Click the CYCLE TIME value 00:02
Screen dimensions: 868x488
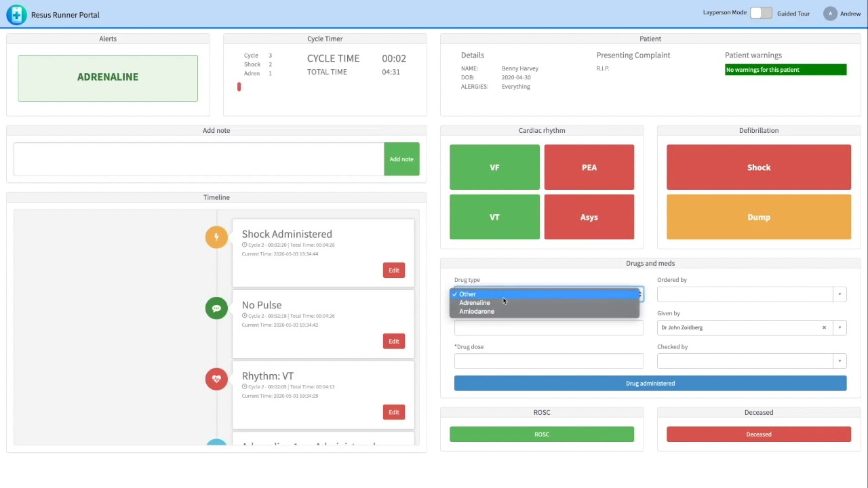(x=393, y=58)
